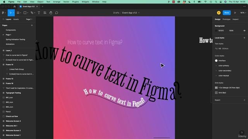Open the Spring Animation Testing page
248x139 pixels.
[15, 39]
